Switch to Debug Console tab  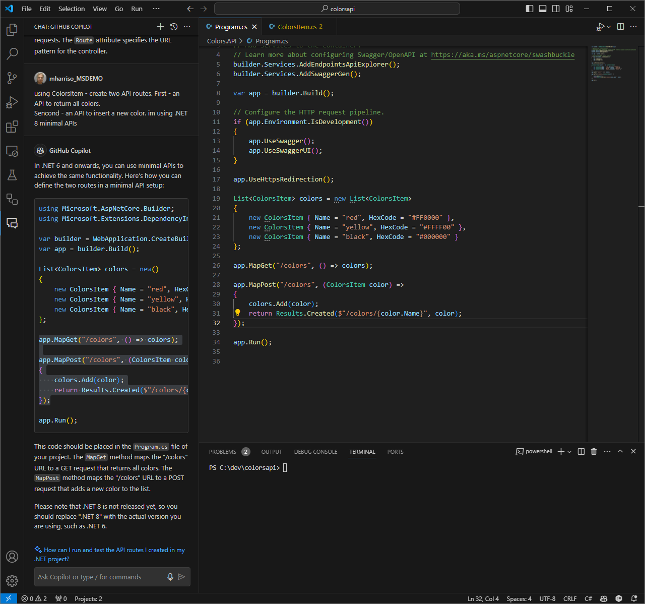point(316,452)
